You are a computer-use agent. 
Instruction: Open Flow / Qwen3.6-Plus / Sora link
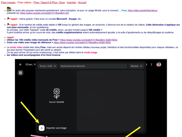pos(49,2)
